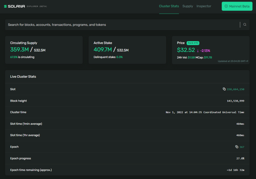
Task: Click the Price heading
Action: 181,43
